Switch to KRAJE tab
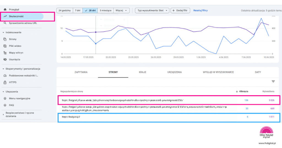Viewport: 282px width, 148px height. pyautogui.click(x=142, y=72)
